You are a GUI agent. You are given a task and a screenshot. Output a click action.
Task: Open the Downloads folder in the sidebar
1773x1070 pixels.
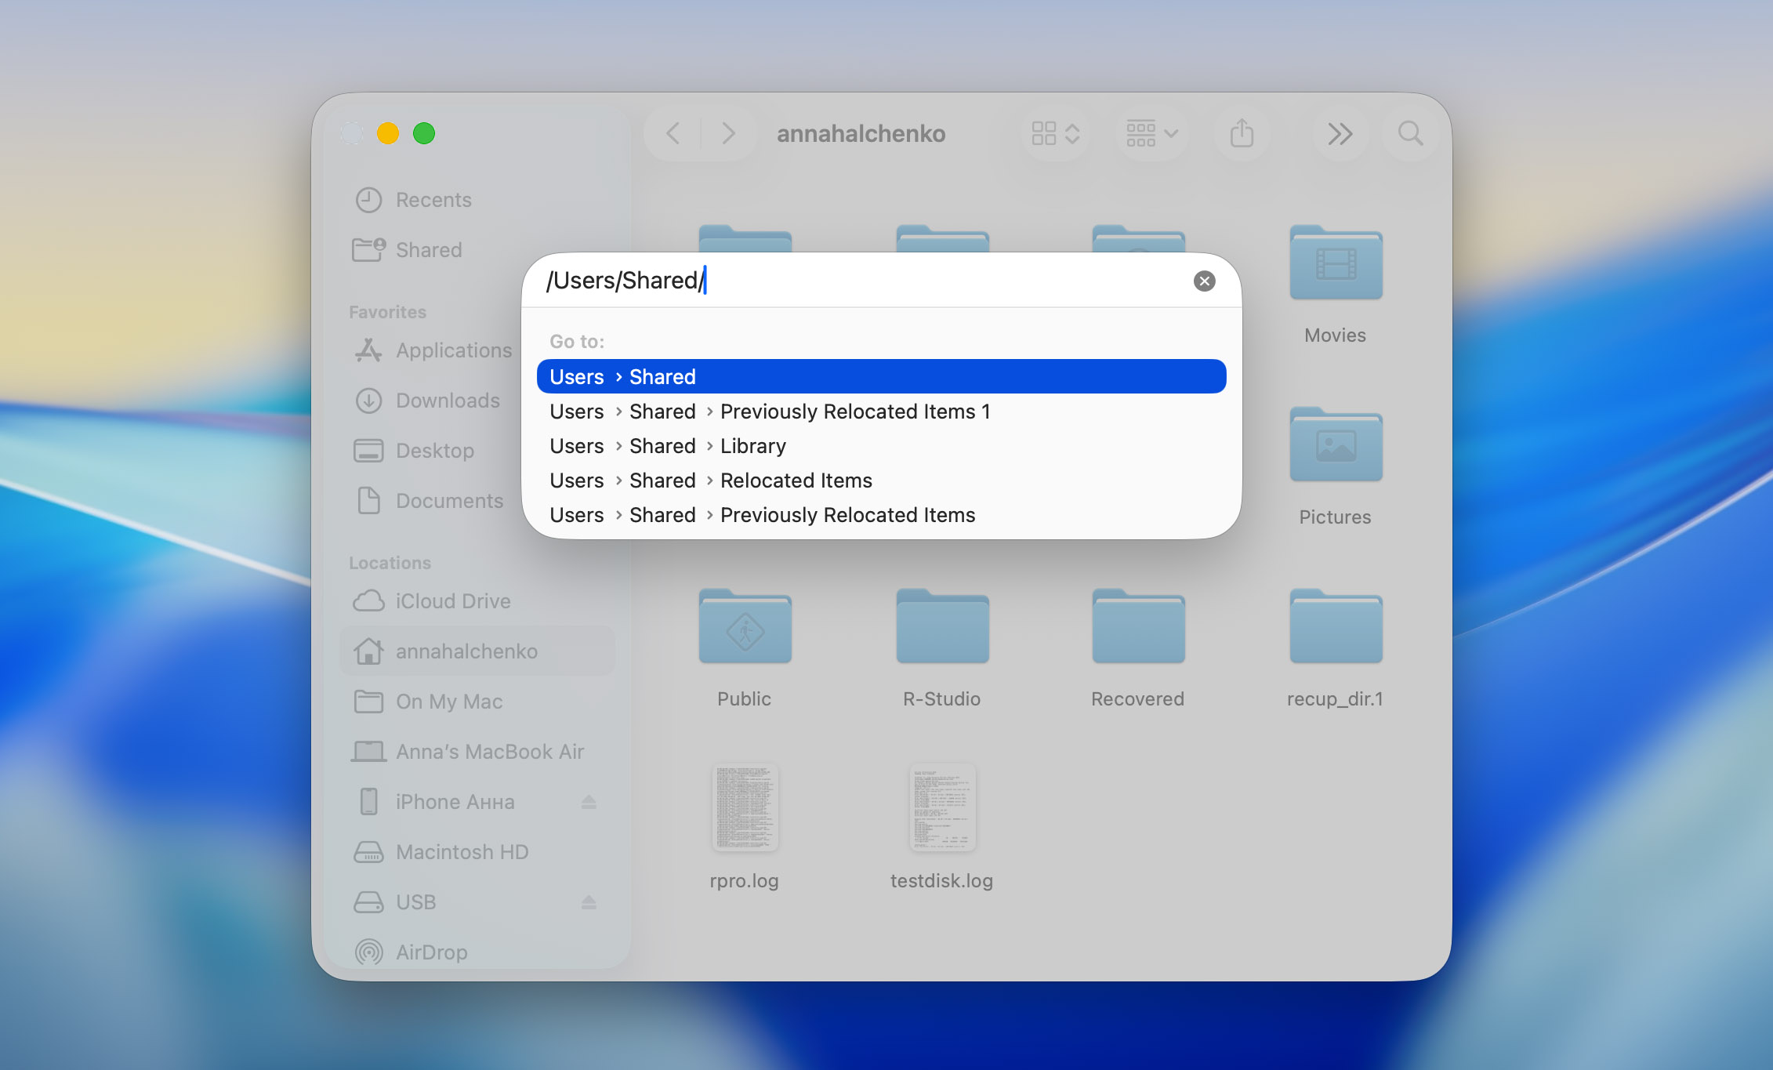point(448,400)
